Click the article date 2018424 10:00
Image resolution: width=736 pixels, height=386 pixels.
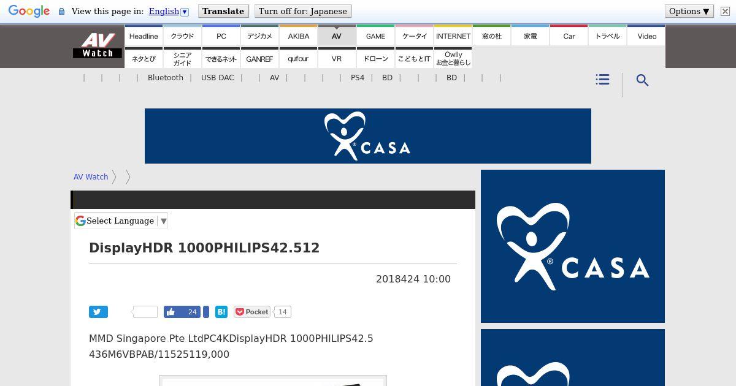(413, 279)
